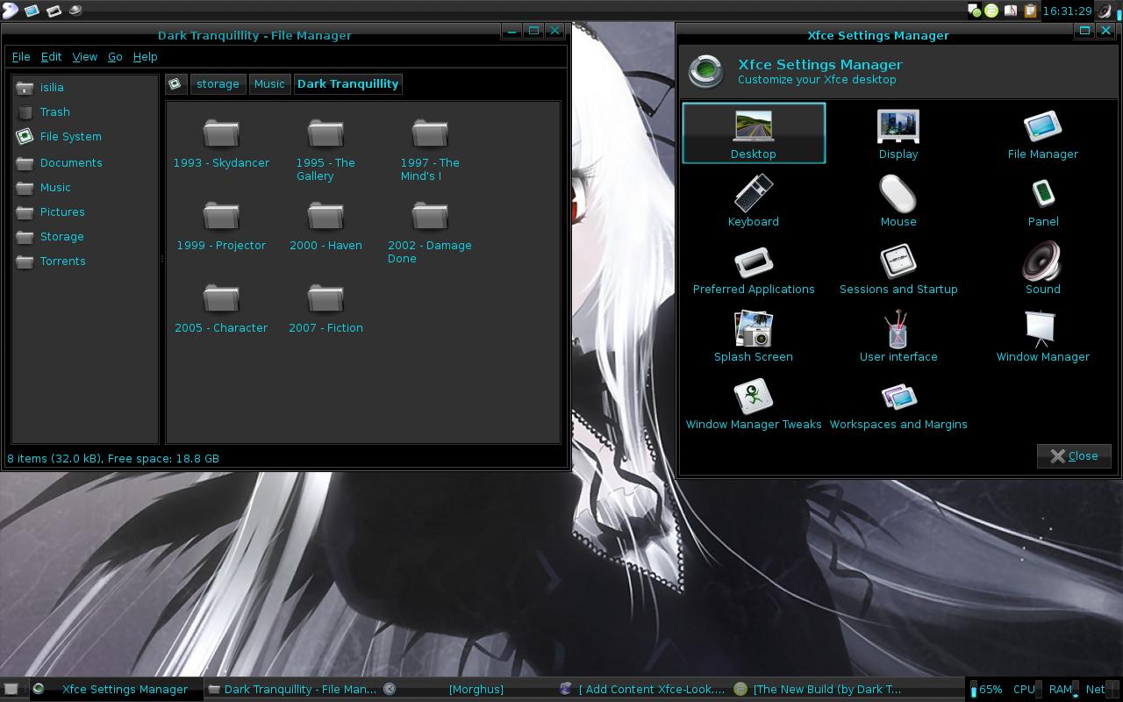
Task: Open the Help menu
Action: pyautogui.click(x=145, y=56)
